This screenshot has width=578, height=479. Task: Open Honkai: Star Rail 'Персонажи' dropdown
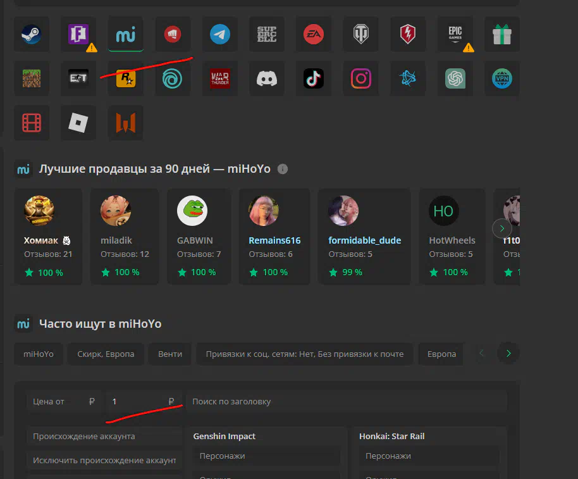coord(429,456)
